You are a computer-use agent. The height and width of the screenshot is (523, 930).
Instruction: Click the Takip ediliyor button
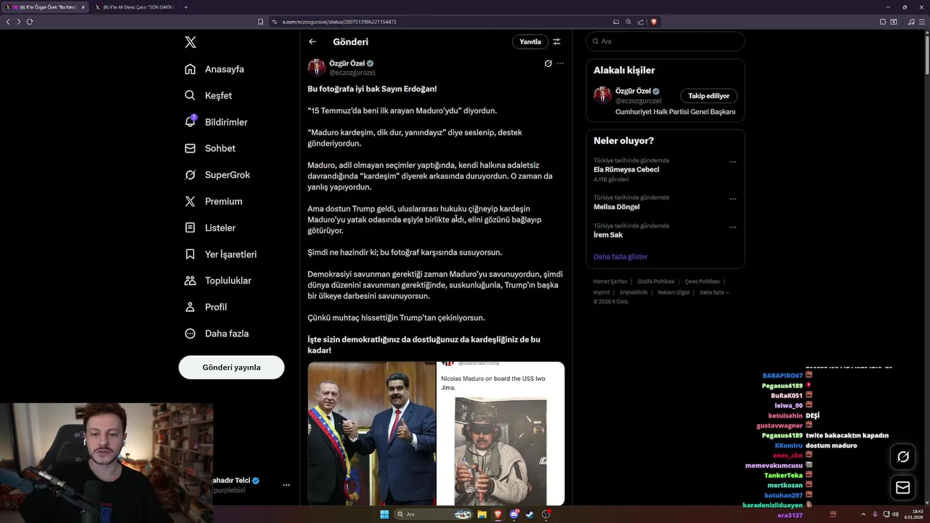[708, 96]
